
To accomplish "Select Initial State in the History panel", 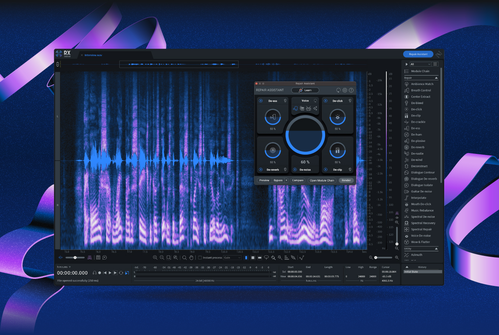I will [x=422, y=272].
